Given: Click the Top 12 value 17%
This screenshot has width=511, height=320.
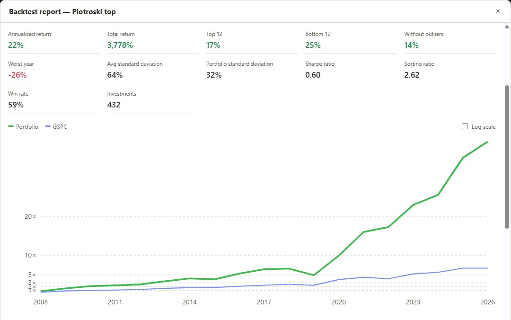Looking at the screenshot, I should (213, 45).
